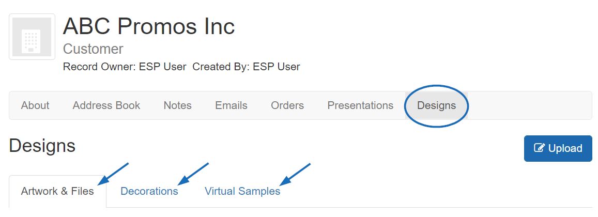598x217 pixels.
Task: Click the ABC Promos Inc company title
Action: (x=149, y=26)
